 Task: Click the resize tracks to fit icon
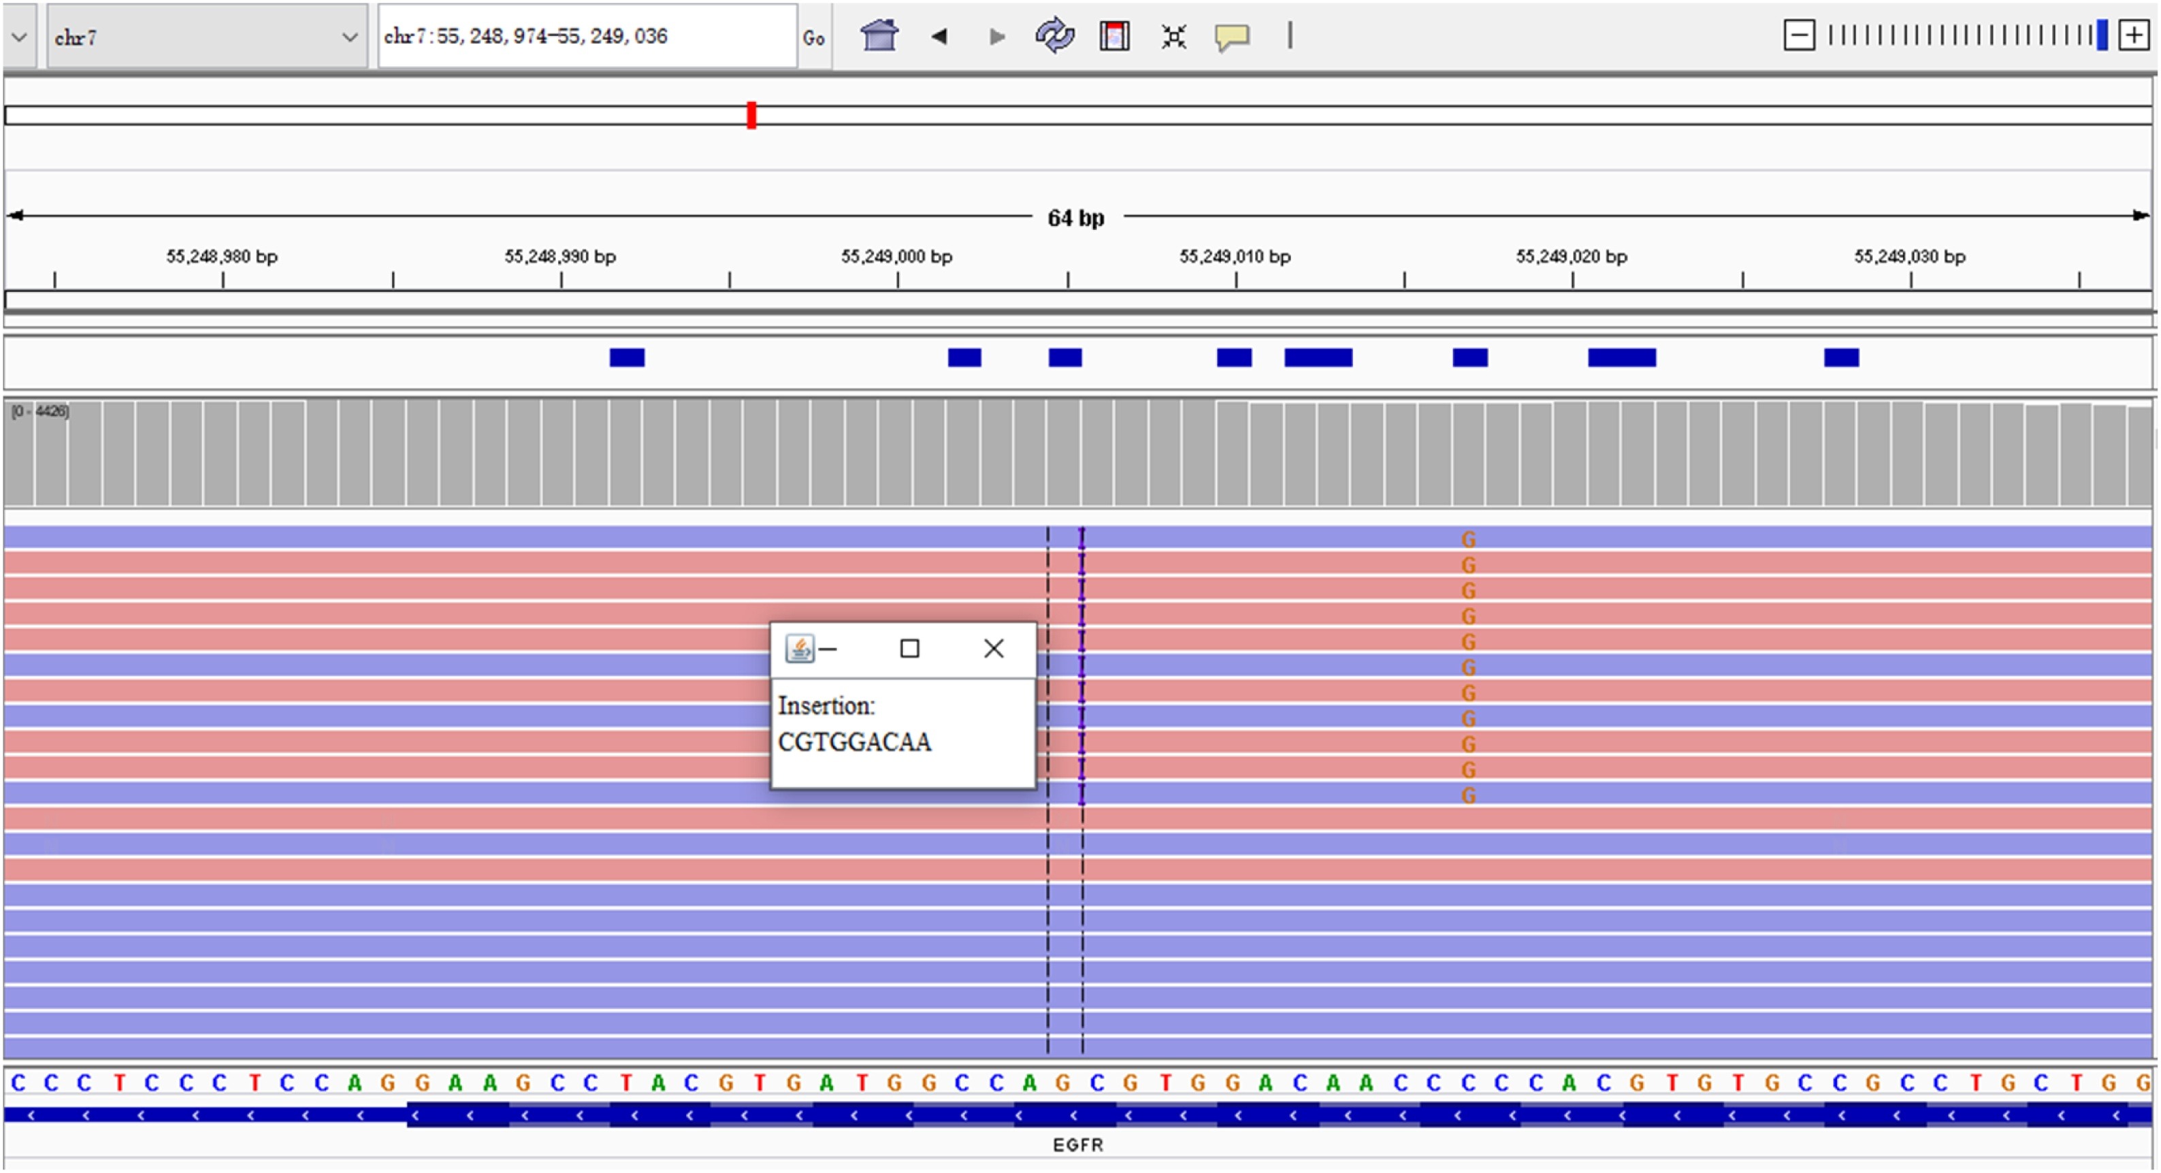1173,36
